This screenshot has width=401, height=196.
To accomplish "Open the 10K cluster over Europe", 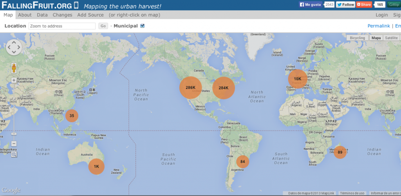I will (298, 79).
